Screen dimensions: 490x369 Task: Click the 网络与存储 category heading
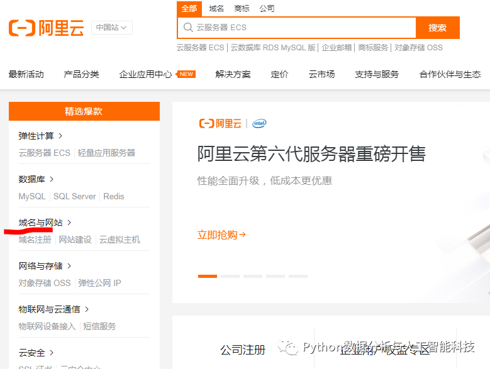point(41,266)
